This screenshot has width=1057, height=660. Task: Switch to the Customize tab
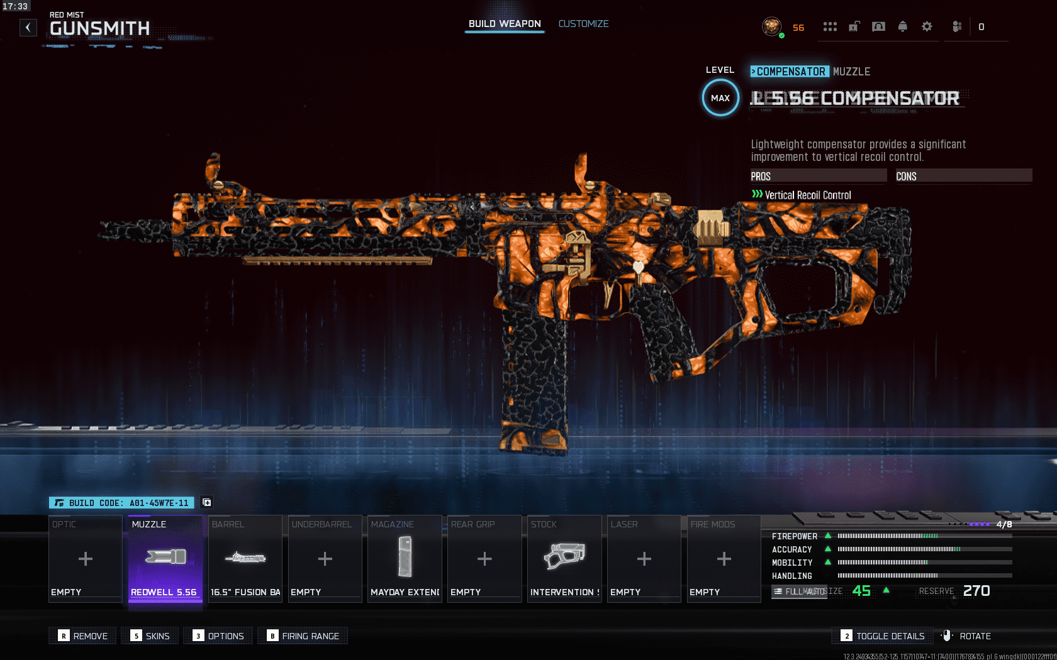tap(583, 24)
